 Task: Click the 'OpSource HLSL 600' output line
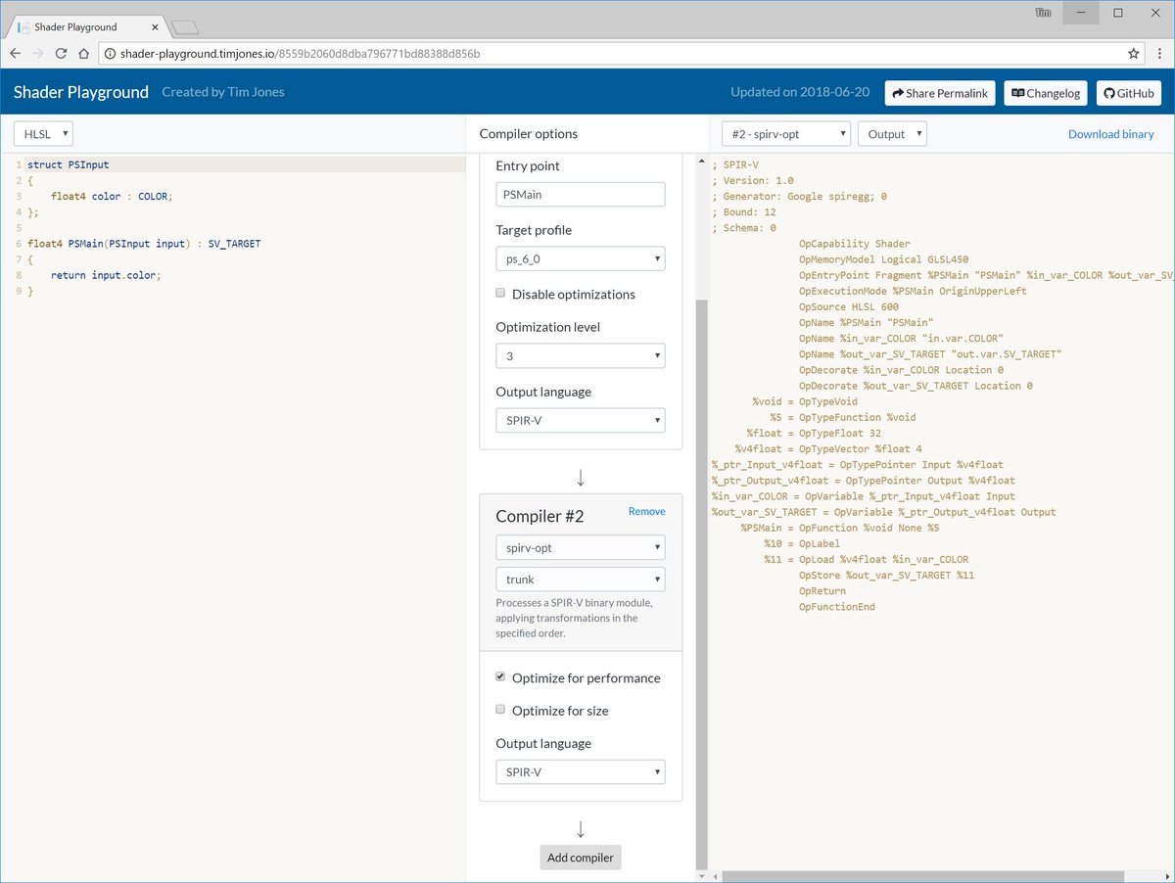click(x=848, y=306)
